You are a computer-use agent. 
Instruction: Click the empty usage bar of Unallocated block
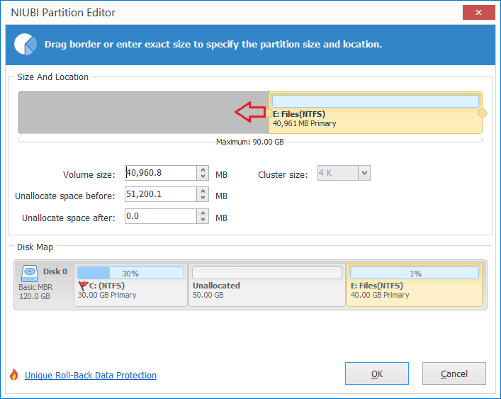pos(267,273)
